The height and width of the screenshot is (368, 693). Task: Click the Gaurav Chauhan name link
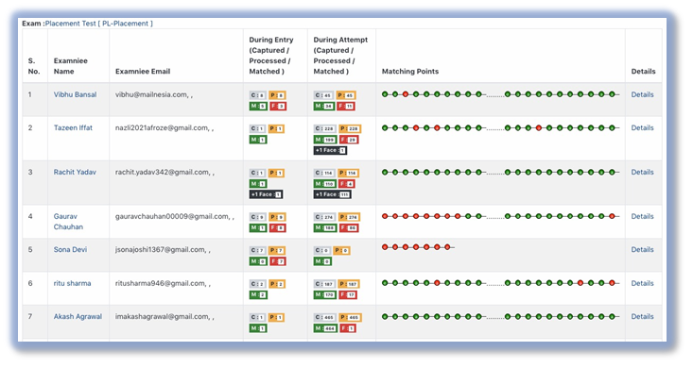68,222
